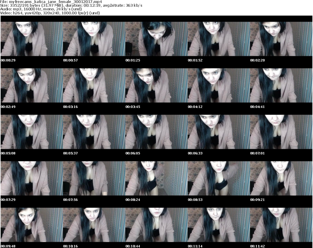Screen dimensions: 313x248
Task: Click the 00:07:56 timestamp label
Action: (x=71, y=200)
